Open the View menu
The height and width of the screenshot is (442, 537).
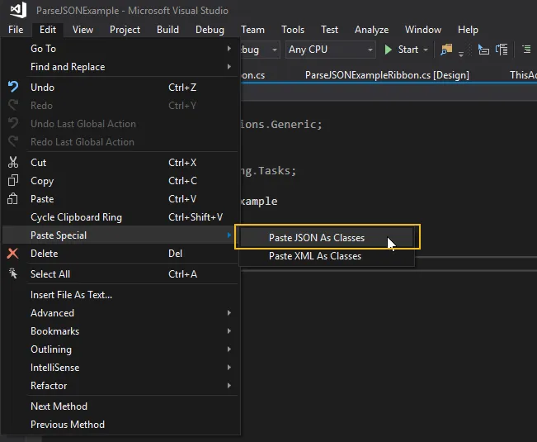click(x=82, y=30)
